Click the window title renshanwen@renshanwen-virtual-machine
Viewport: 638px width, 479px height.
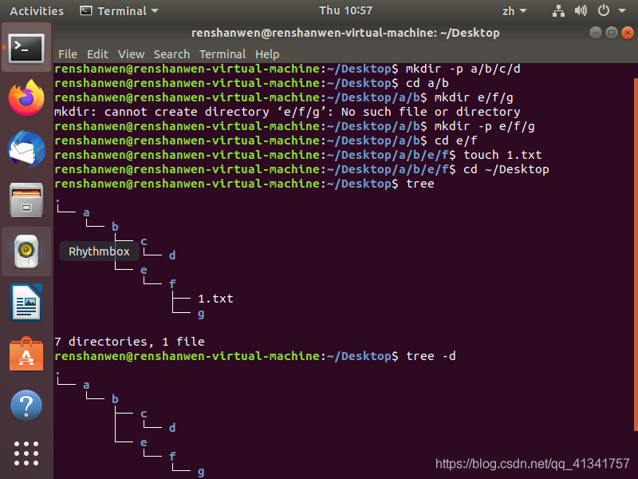pyautogui.click(x=345, y=33)
